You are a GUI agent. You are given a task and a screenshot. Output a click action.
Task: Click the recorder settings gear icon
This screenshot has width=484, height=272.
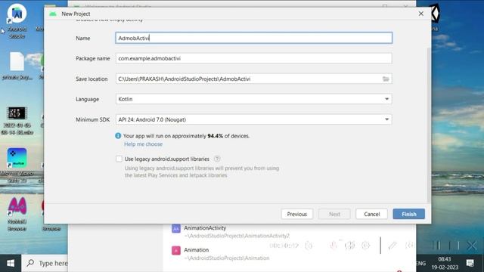pos(365,245)
